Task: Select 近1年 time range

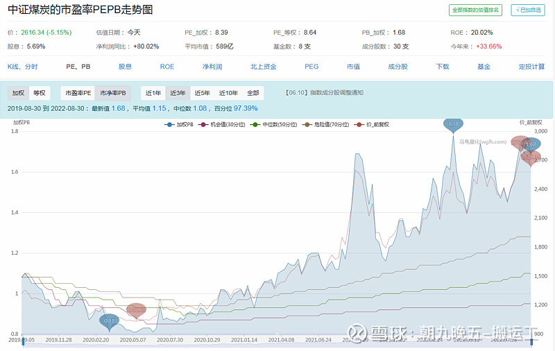Action: [153, 93]
